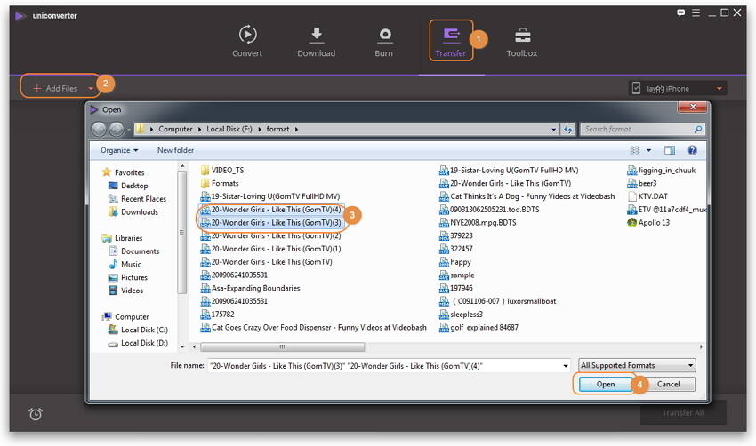Select the sleepless3 file icon
This screenshot has height=446, width=756.
click(444, 314)
